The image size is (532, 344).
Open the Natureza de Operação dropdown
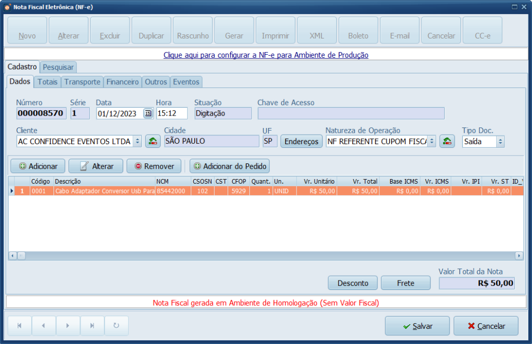[431, 141]
